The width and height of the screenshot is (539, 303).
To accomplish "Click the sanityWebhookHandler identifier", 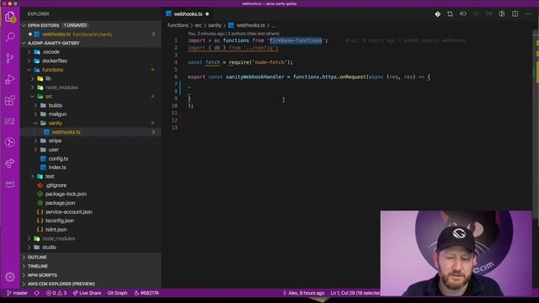I will coord(254,77).
